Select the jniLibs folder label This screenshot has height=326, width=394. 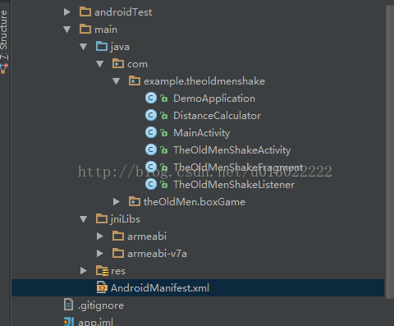point(126,219)
